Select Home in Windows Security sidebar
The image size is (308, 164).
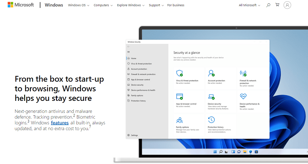(132, 58)
